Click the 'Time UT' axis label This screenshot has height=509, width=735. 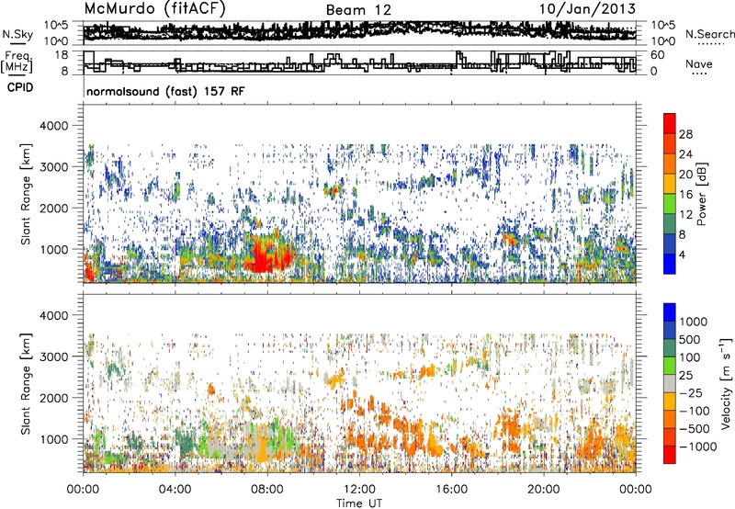coord(359,503)
